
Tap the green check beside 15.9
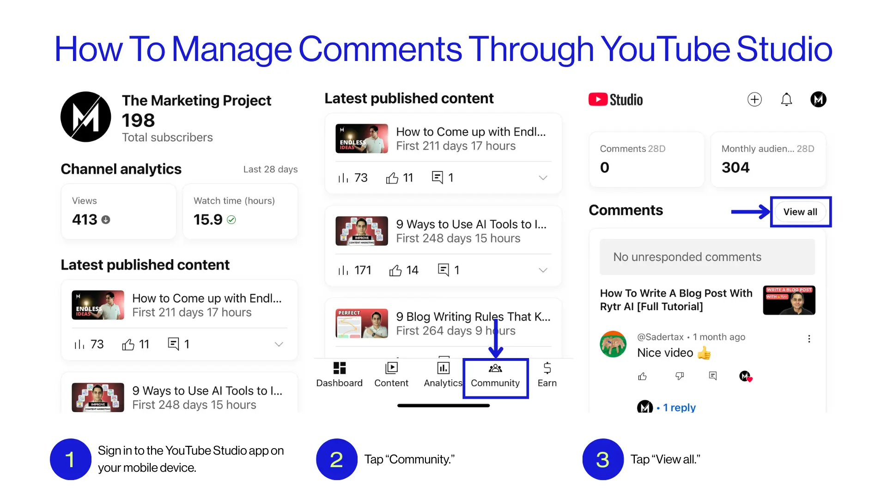[x=231, y=220]
